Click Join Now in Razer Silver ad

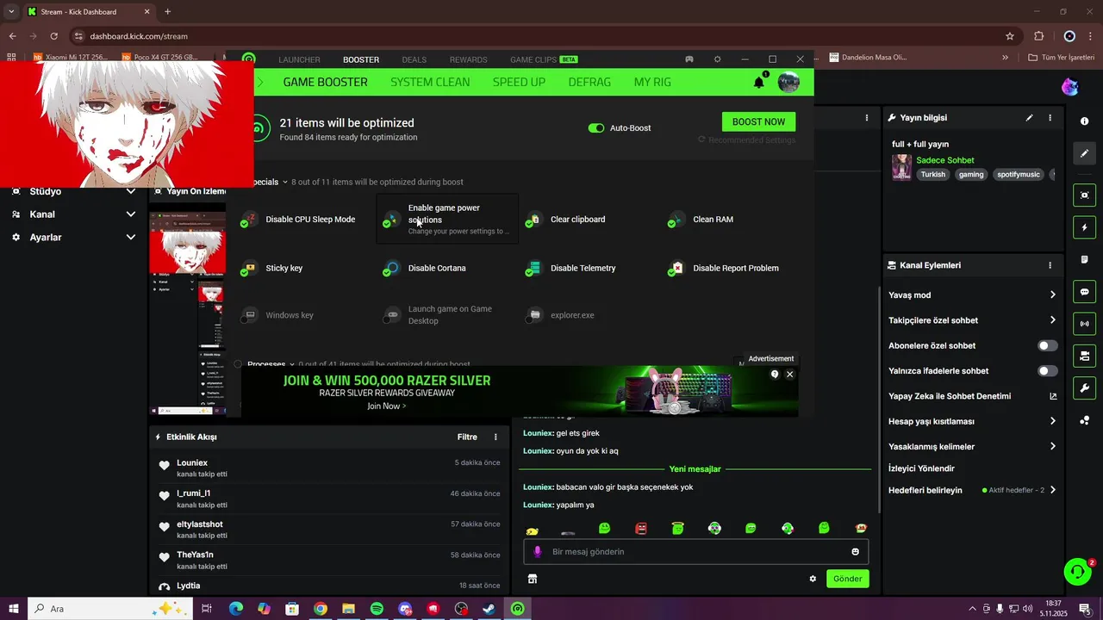coord(386,406)
